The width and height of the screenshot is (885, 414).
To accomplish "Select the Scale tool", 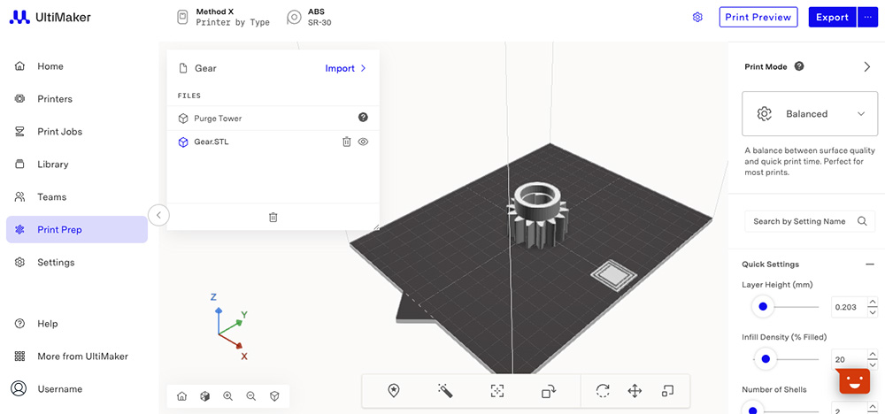I will tap(667, 391).
